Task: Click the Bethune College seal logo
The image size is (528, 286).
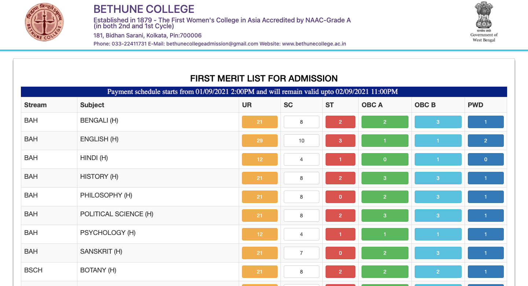Action: [44, 22]
